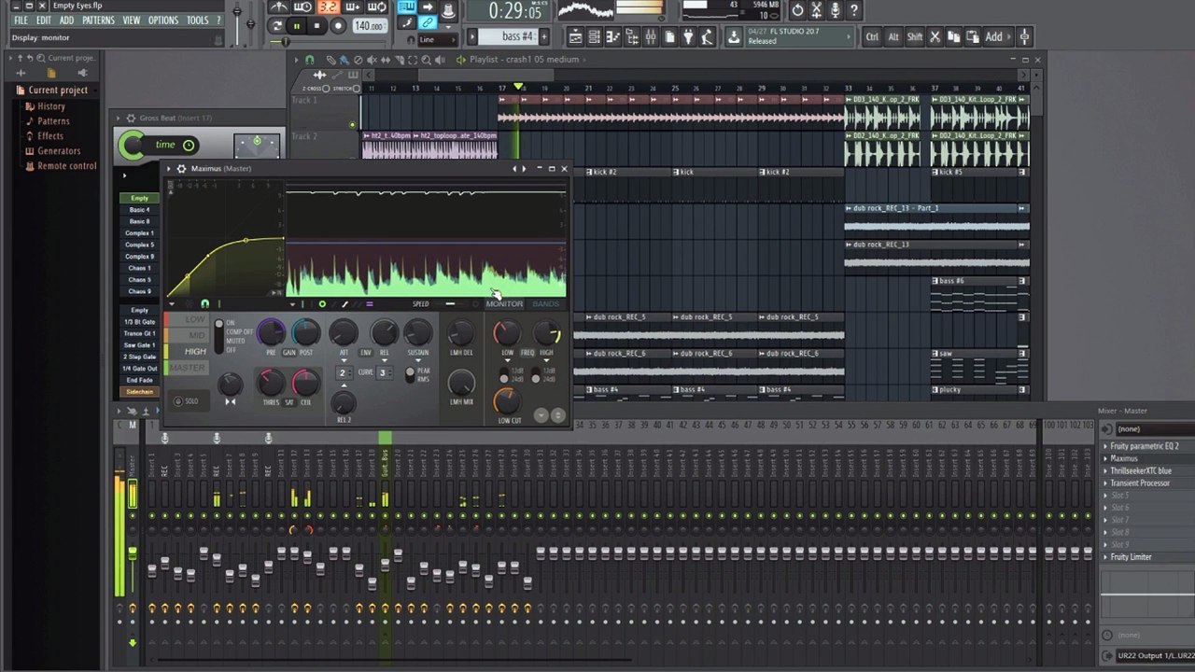Screen dimensions: 1195x672
Task: Click the copy icon in toolbar
Action: coord(954,36)
